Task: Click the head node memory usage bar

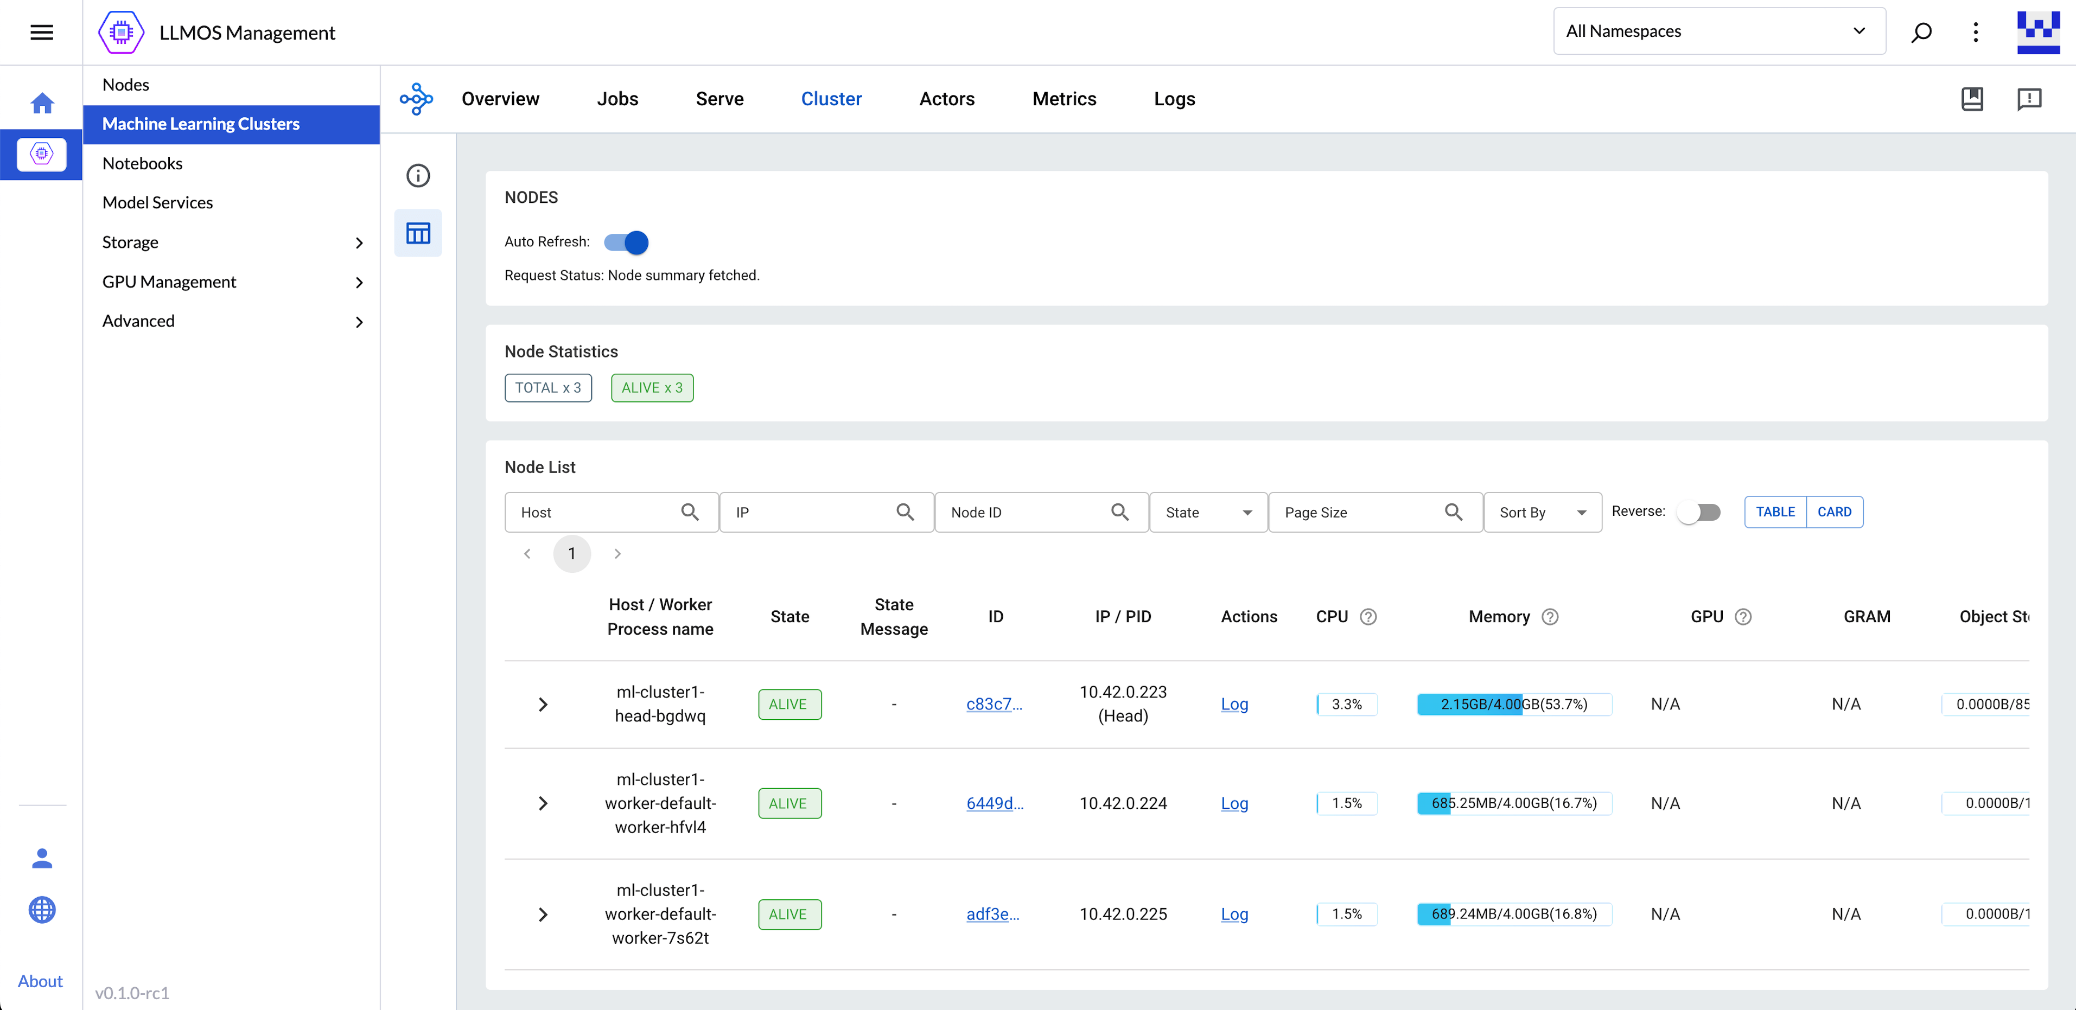Action: [x=1513, y=704]
